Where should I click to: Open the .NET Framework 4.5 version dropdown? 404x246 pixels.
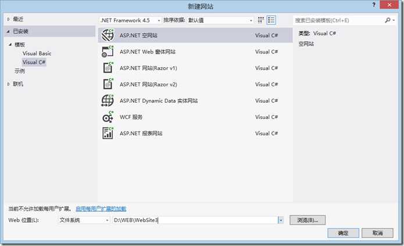click(x=130, y=20)
